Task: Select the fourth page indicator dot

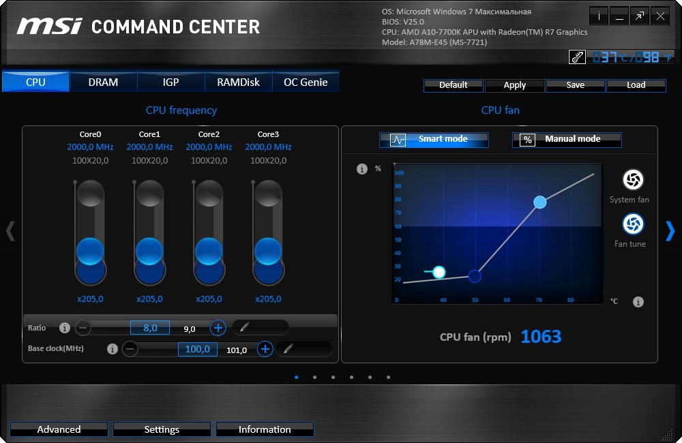Action: (x=351, y=378)
